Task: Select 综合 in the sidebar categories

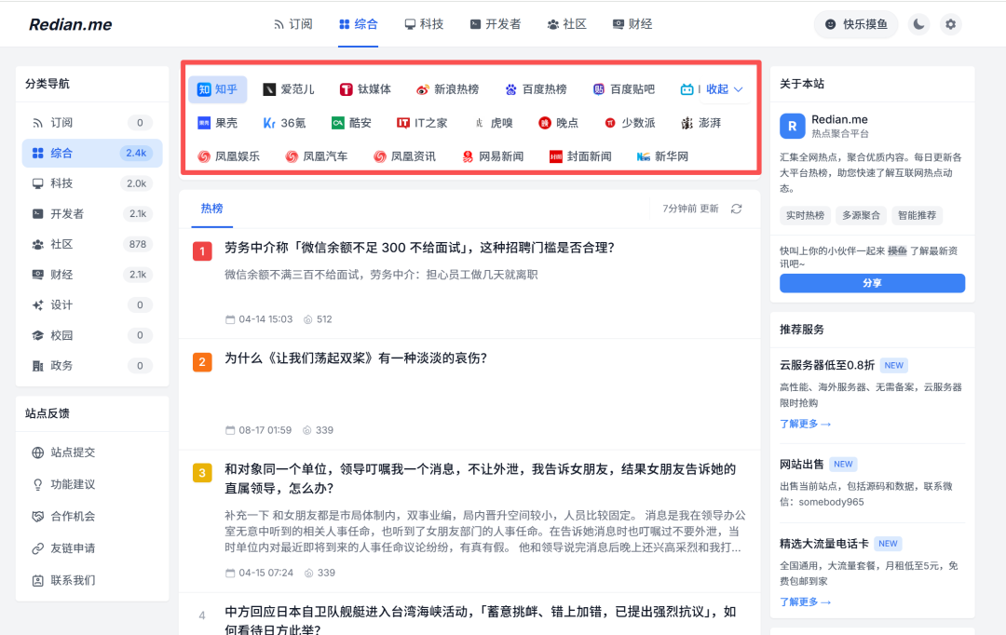Action: (x=91, y=153)
